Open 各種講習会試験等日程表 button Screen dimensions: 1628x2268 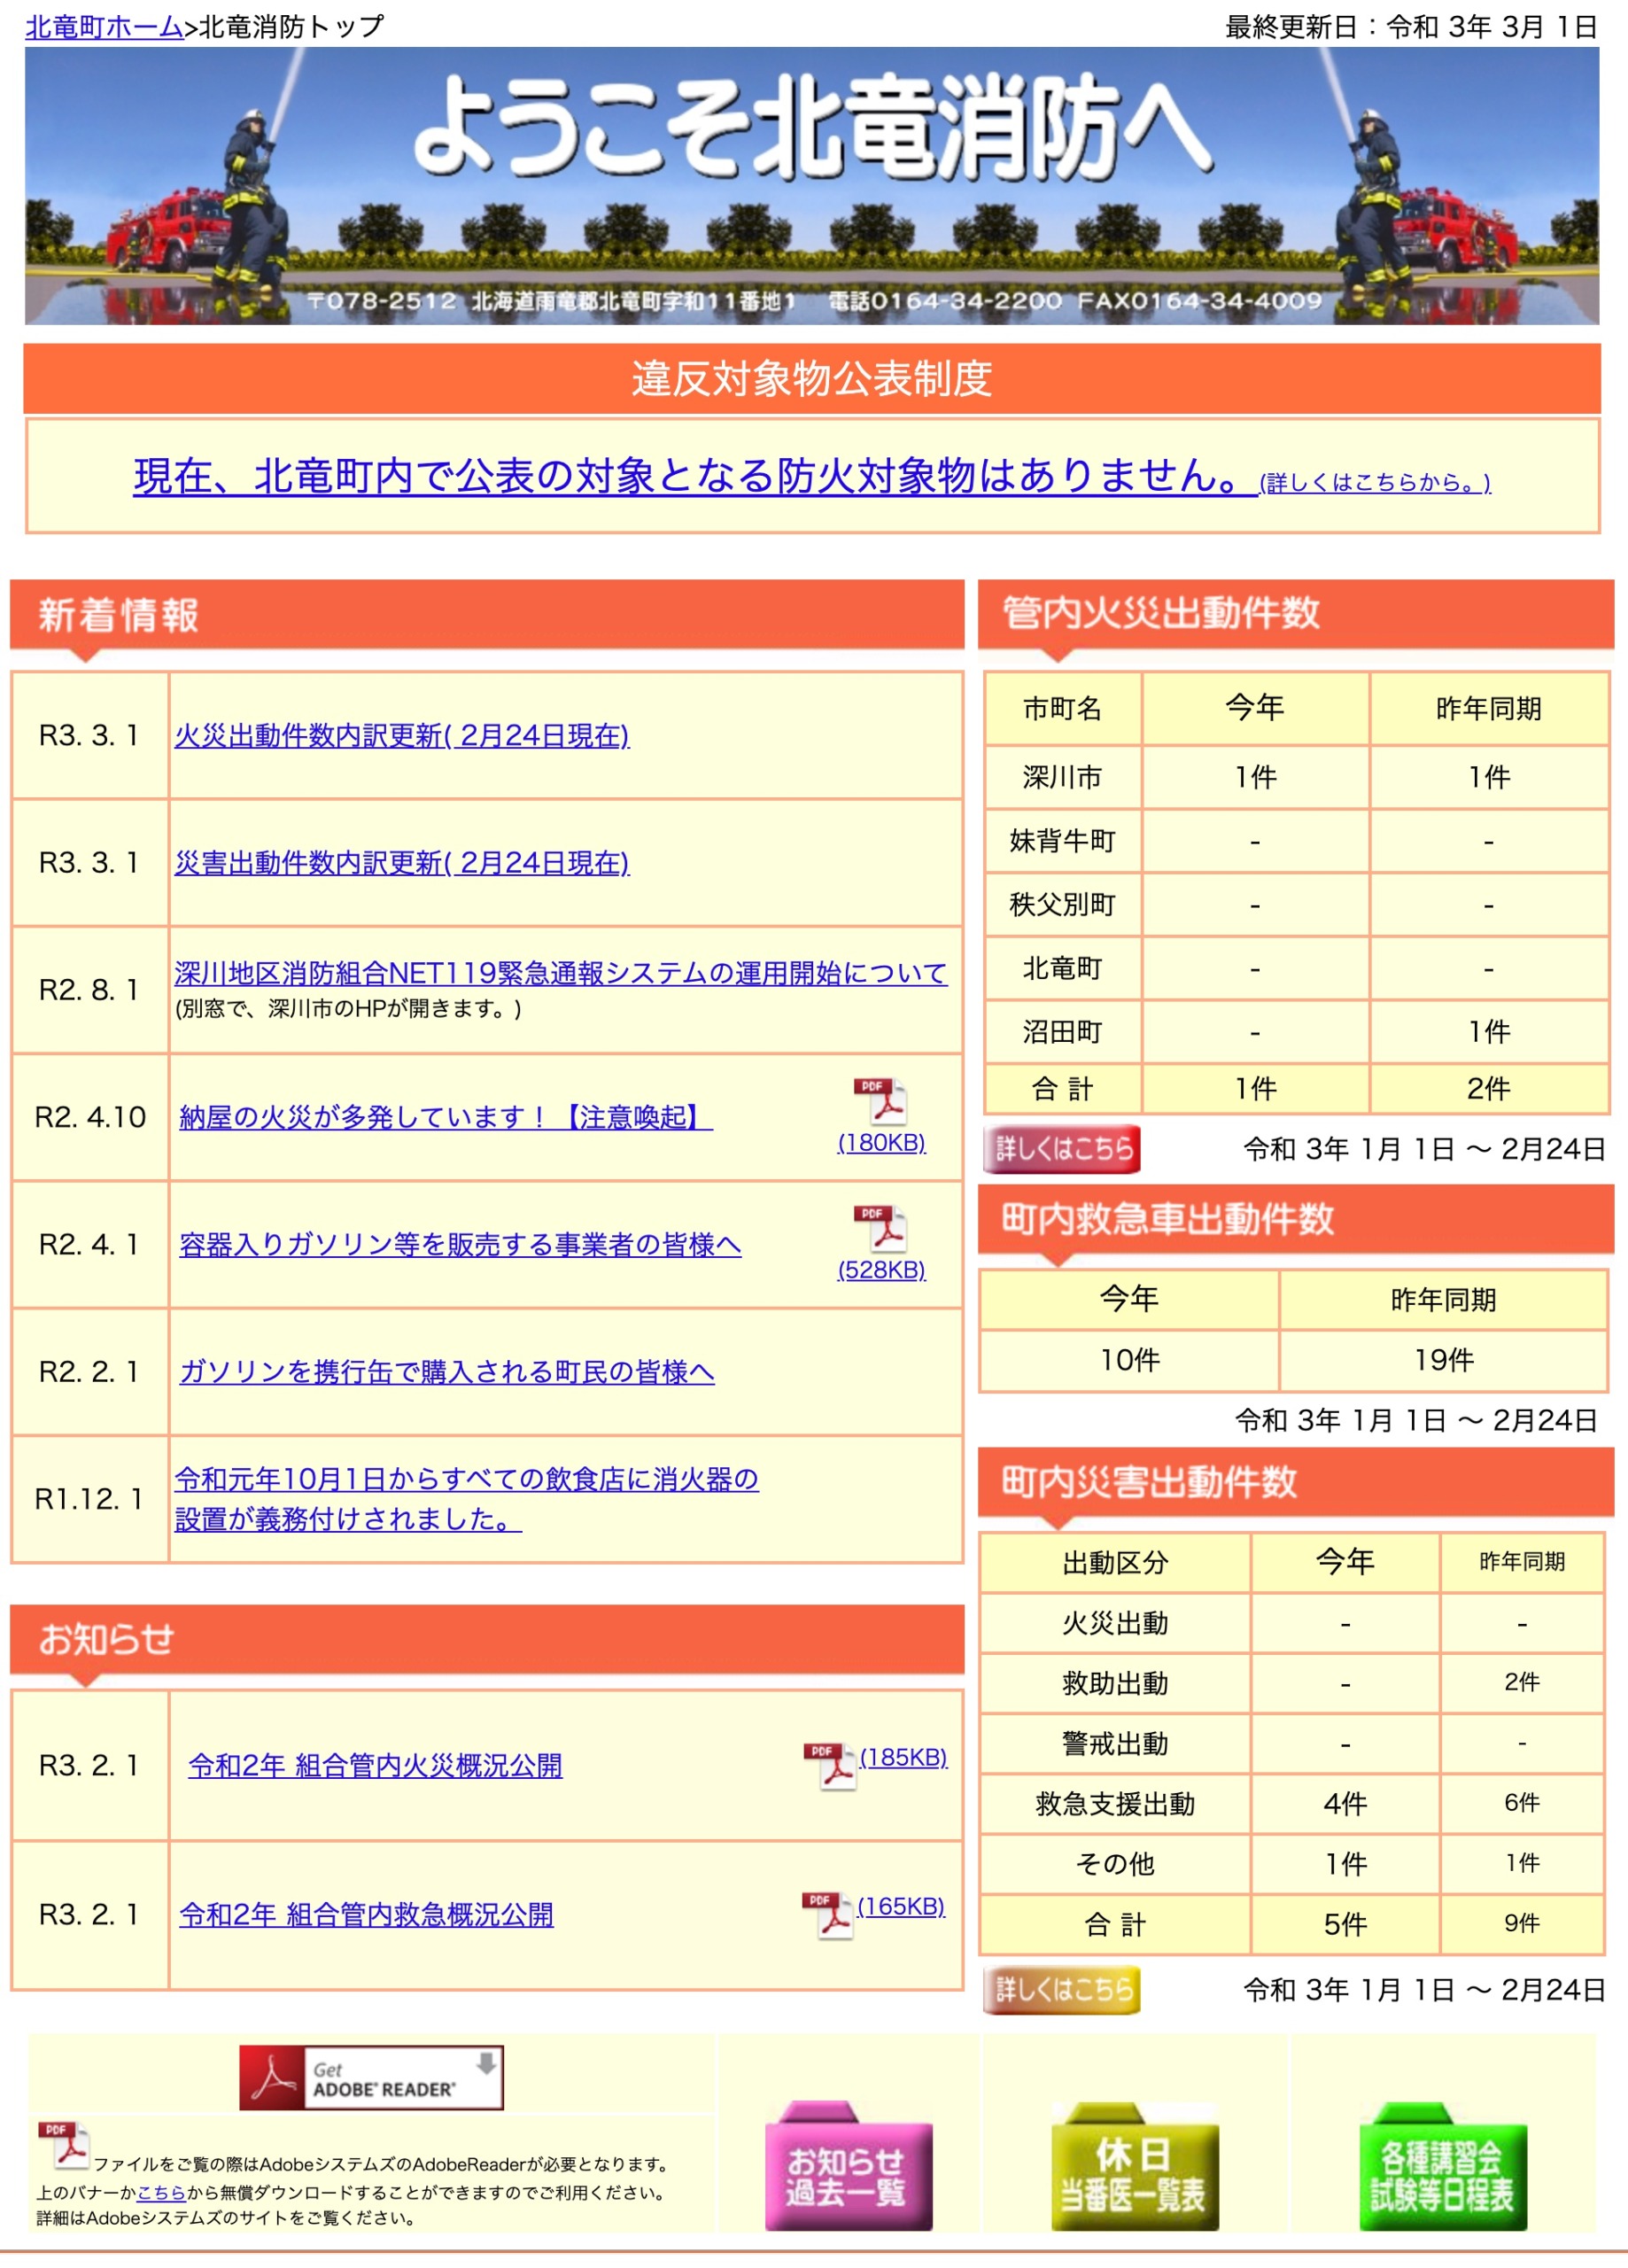pyautogui.click(x=1443, y=2178)
